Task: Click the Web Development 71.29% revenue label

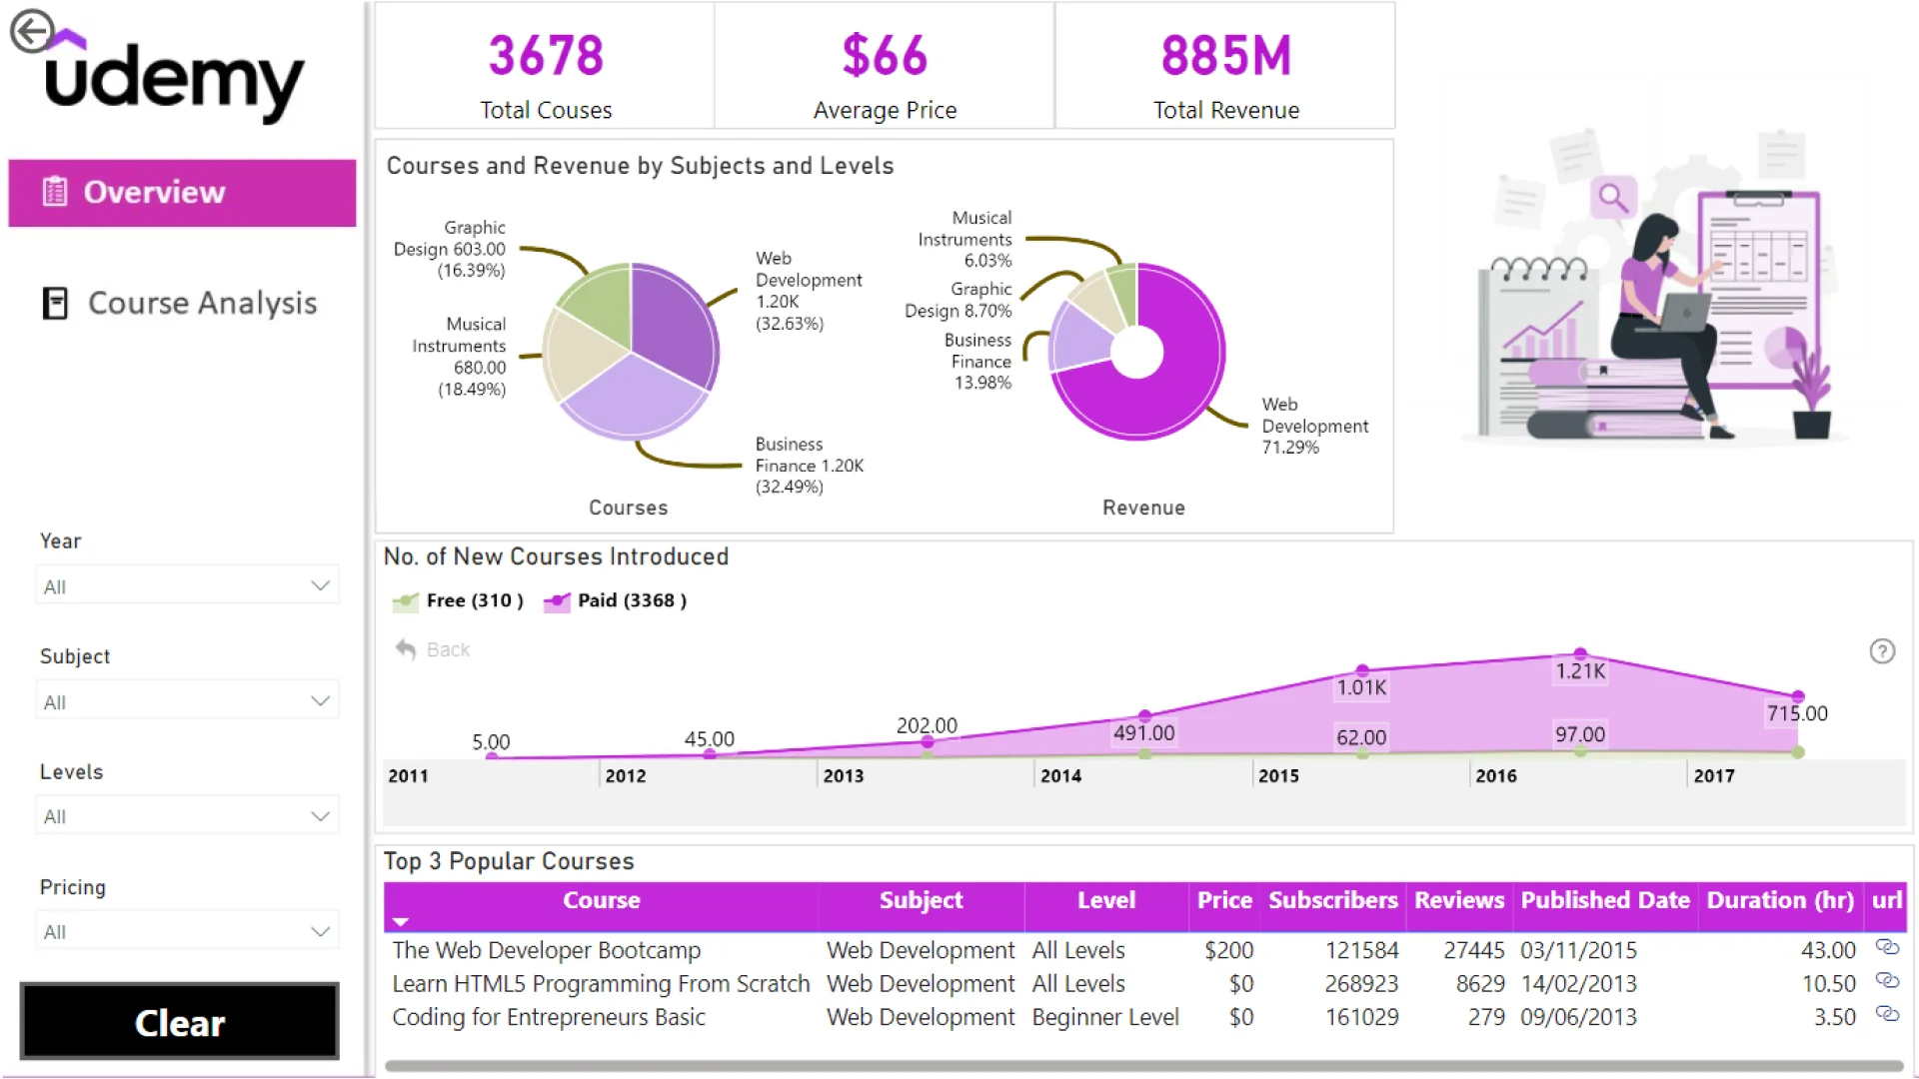Action: (1314, 426)
